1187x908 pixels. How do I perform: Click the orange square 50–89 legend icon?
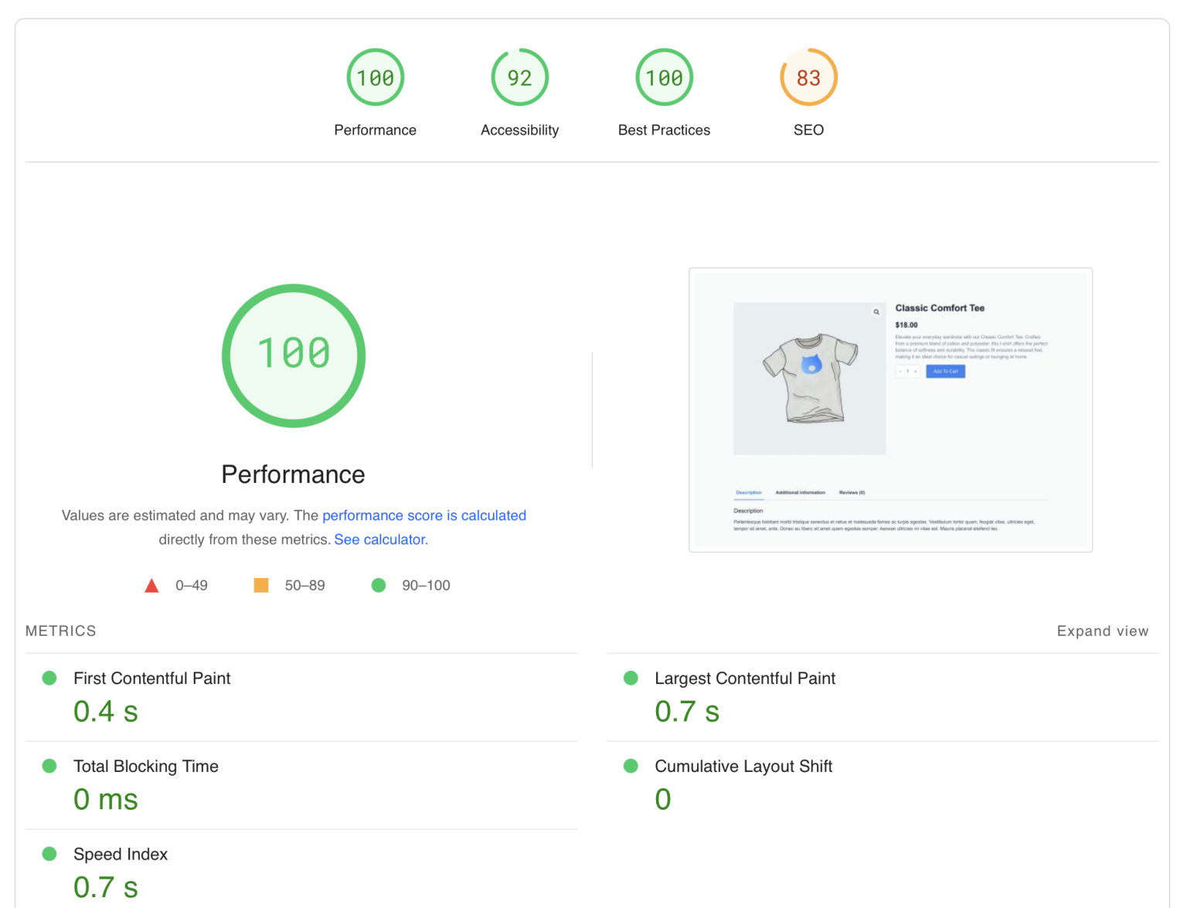(261, 585)
